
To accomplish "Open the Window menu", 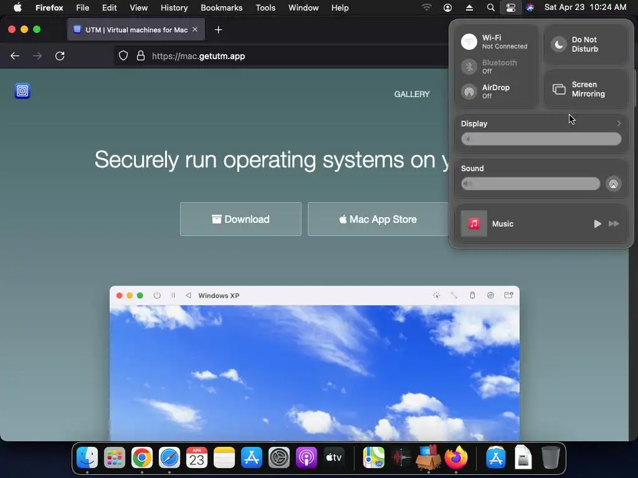I will click(303, 7).
